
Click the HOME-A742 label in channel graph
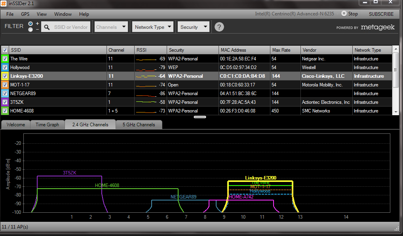pos(241,197)
